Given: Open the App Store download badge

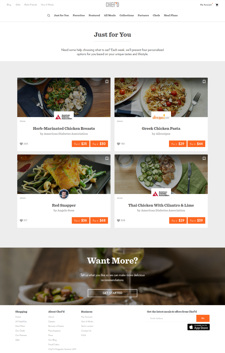Looking at the screenshot, I should (x=198, y=327).
